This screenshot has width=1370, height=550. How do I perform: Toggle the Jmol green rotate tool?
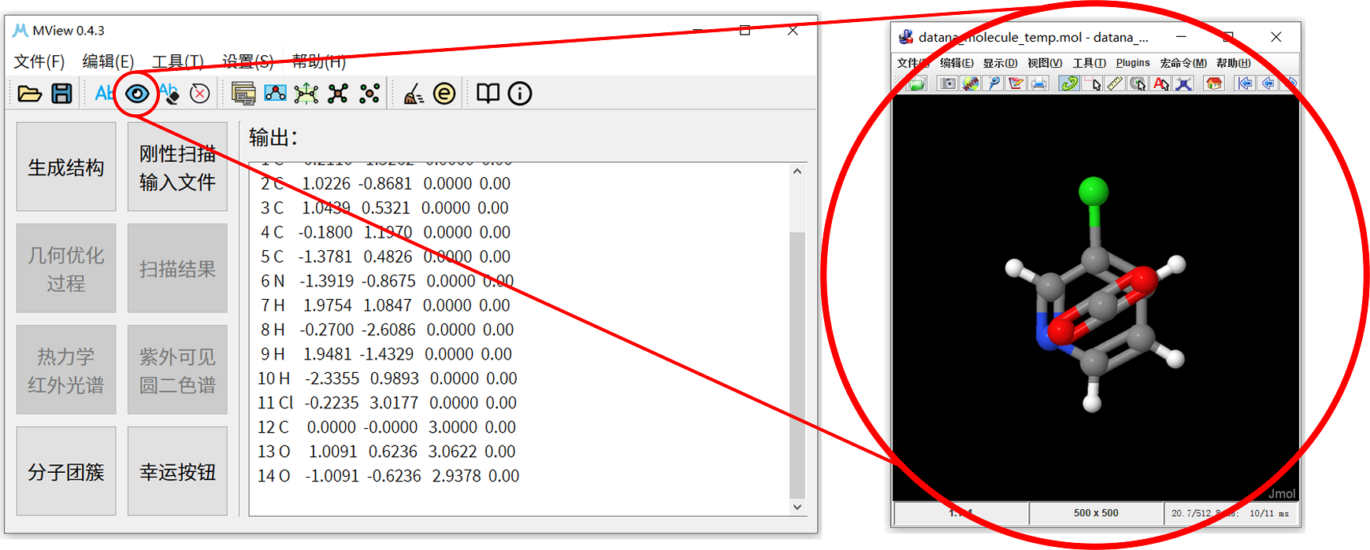click(1069, 83)
